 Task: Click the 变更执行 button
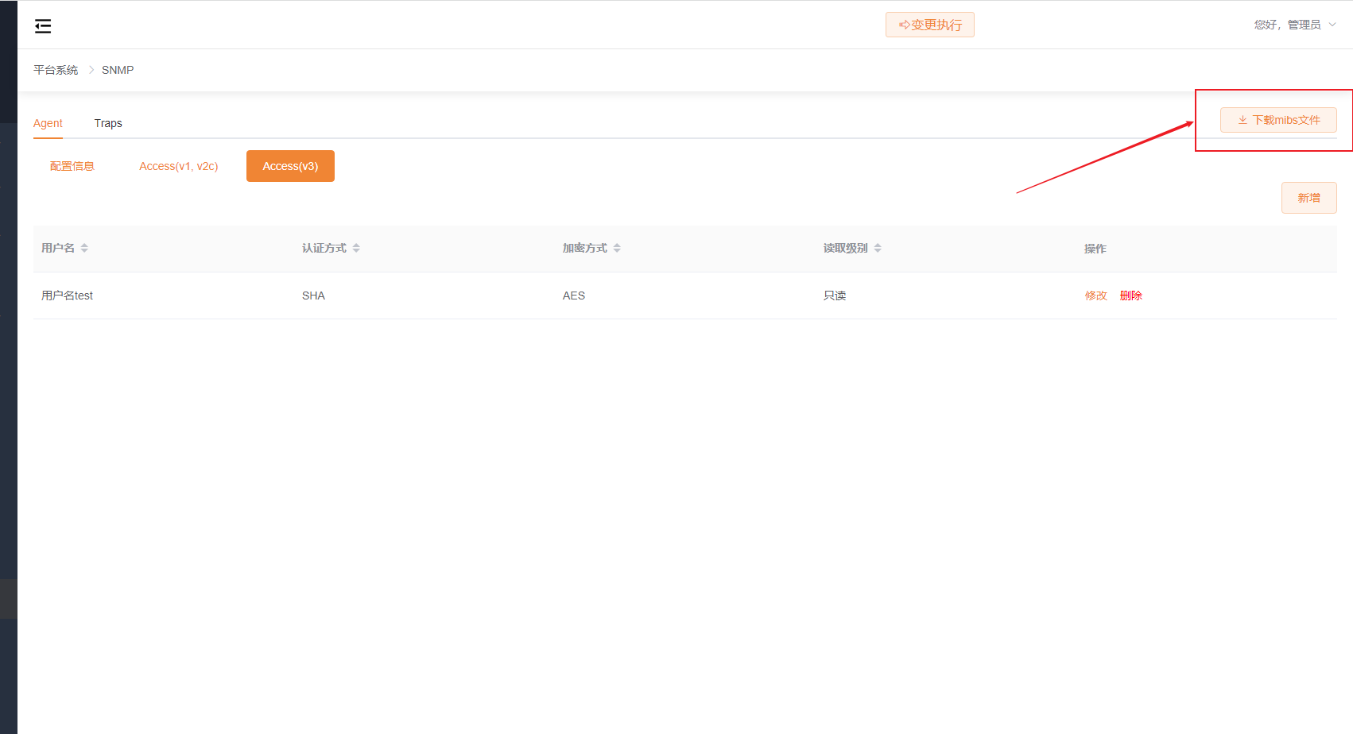[x=929, y=25]
